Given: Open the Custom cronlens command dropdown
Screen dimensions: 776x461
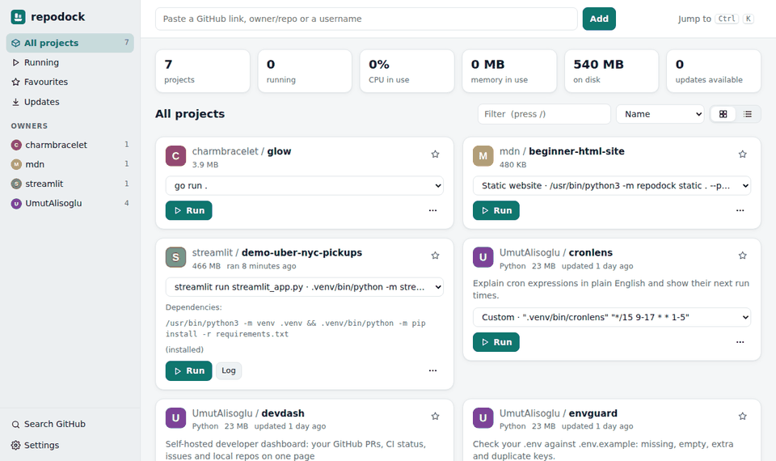Looking at the screenshot, I should (x=612, y=317).
